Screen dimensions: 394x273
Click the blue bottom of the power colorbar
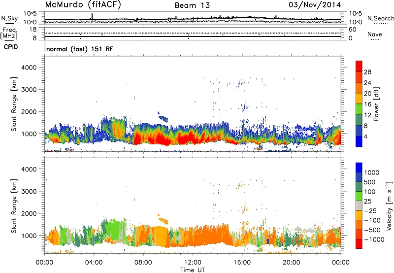(359, 141)
